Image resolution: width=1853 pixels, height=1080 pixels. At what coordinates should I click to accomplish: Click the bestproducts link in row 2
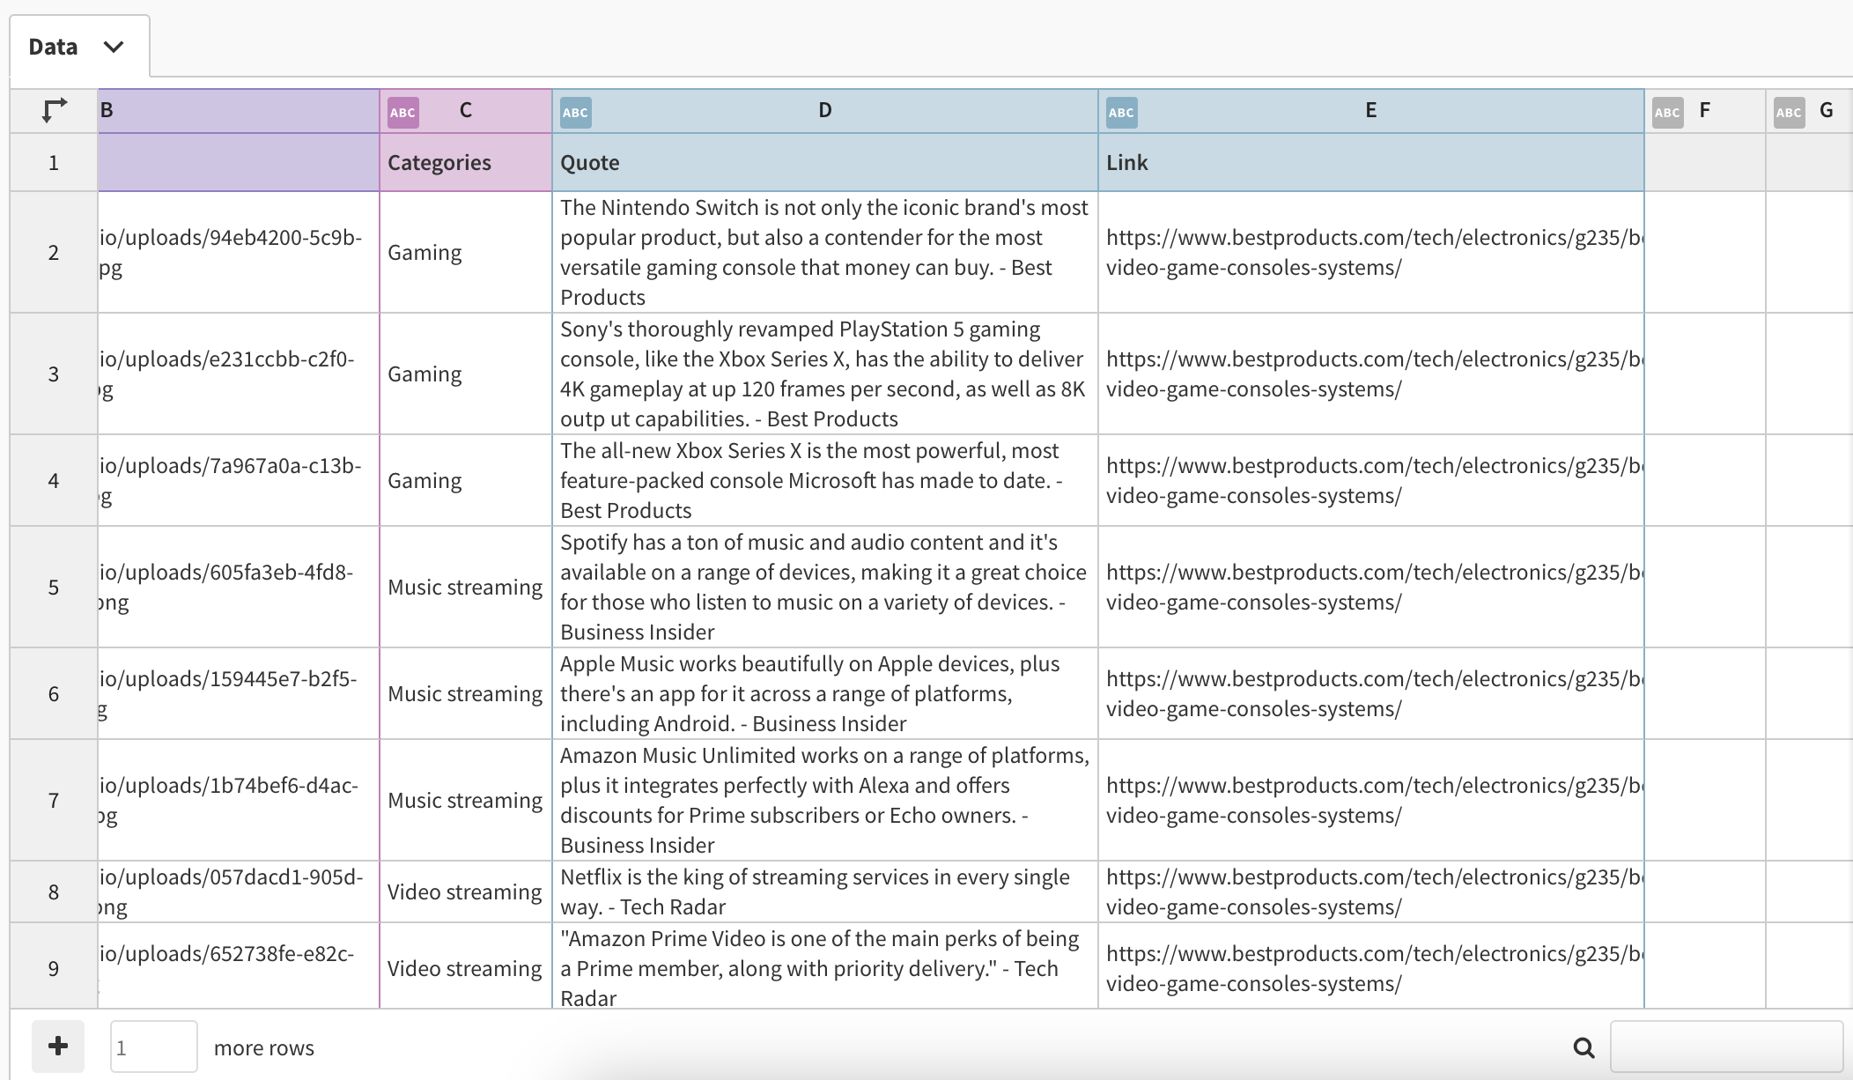coord(1371,252)
